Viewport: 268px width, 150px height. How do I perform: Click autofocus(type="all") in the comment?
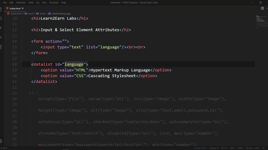(x=63, y=122)
